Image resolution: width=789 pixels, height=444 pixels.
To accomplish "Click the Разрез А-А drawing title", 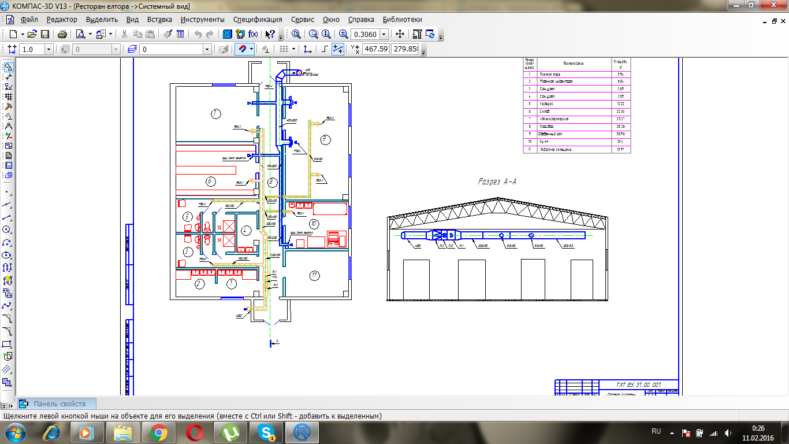I will click(x=497, y=181).
